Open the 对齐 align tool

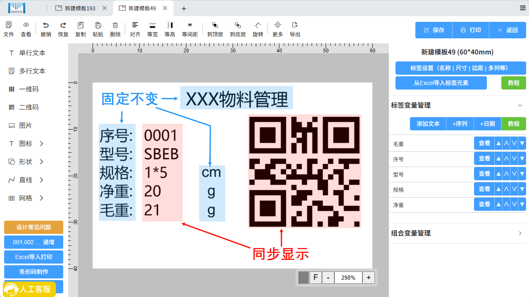[135, 25]
